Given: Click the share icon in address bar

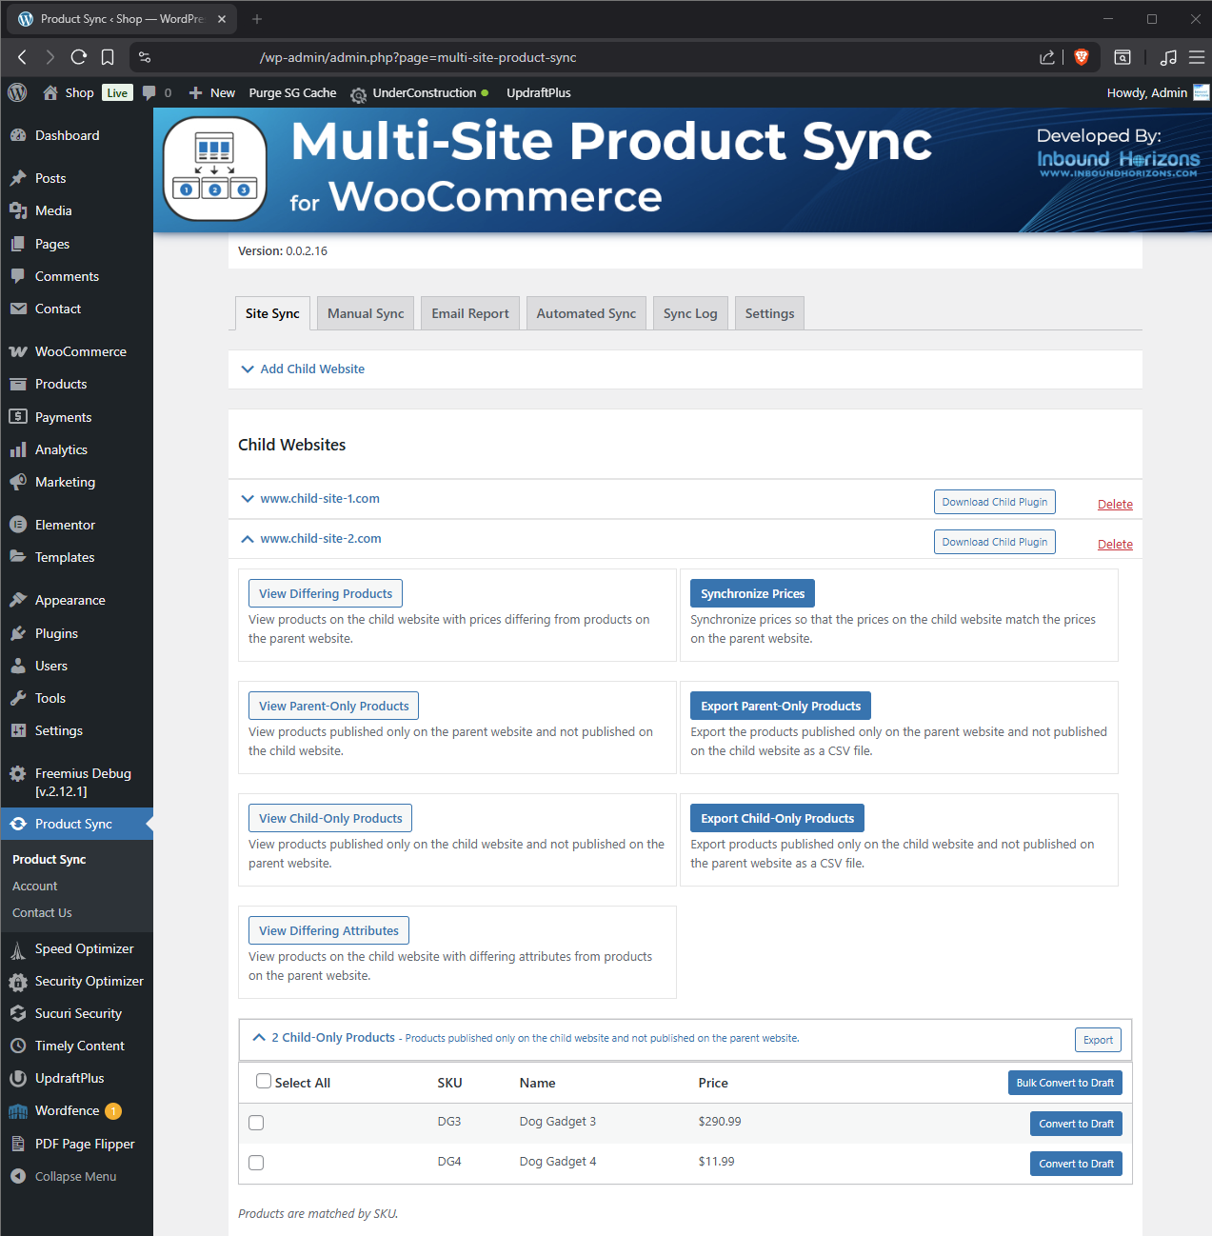Looking at the screenshot, I should coord(1046,57).
